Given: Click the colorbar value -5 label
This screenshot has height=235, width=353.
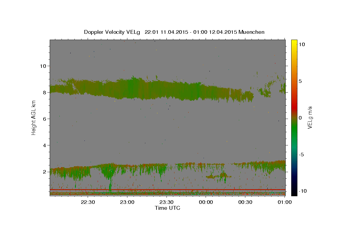Looking at the screenshot, I should click(x=301, y=155).
